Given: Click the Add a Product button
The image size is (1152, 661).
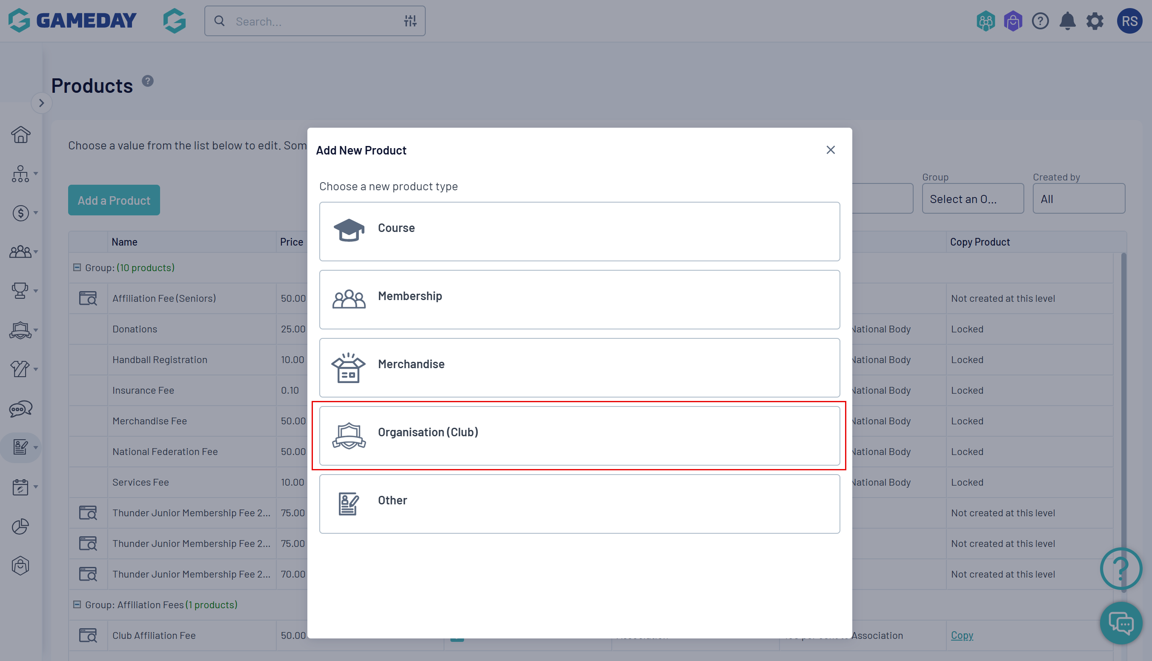Looking at the screenshot, I should tap(114, 200).
